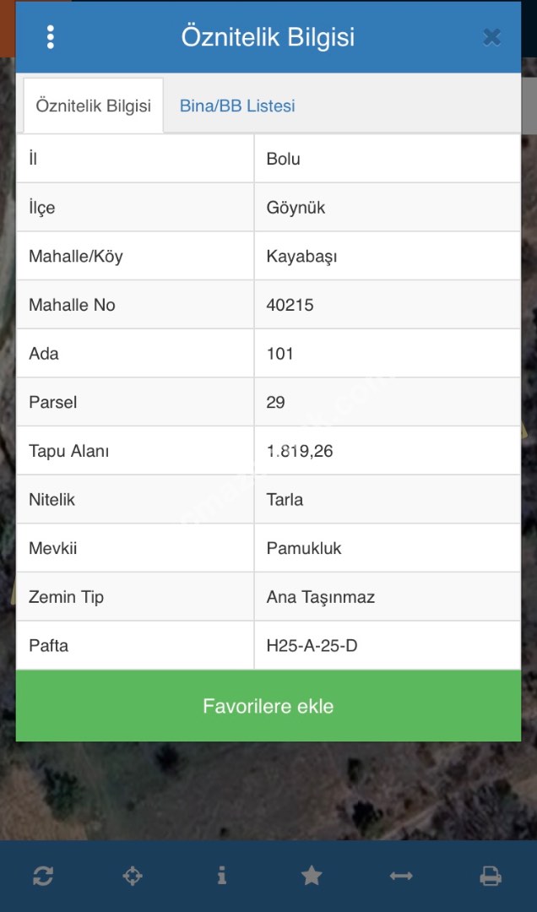The image size is (537, 912).
Task: Click the crosshair locate icon
Action: click(x=133, y=876)
